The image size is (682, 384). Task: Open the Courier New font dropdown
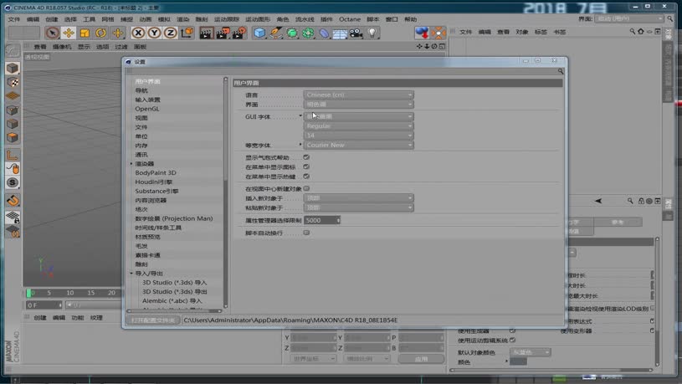(358, 145)
